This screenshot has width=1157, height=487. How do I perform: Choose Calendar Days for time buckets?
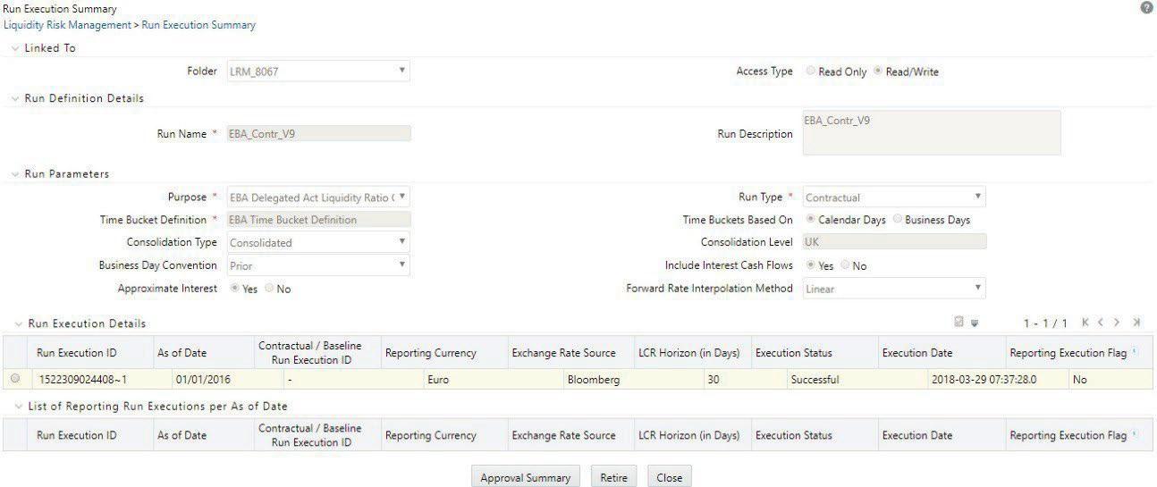pos(810,219)
